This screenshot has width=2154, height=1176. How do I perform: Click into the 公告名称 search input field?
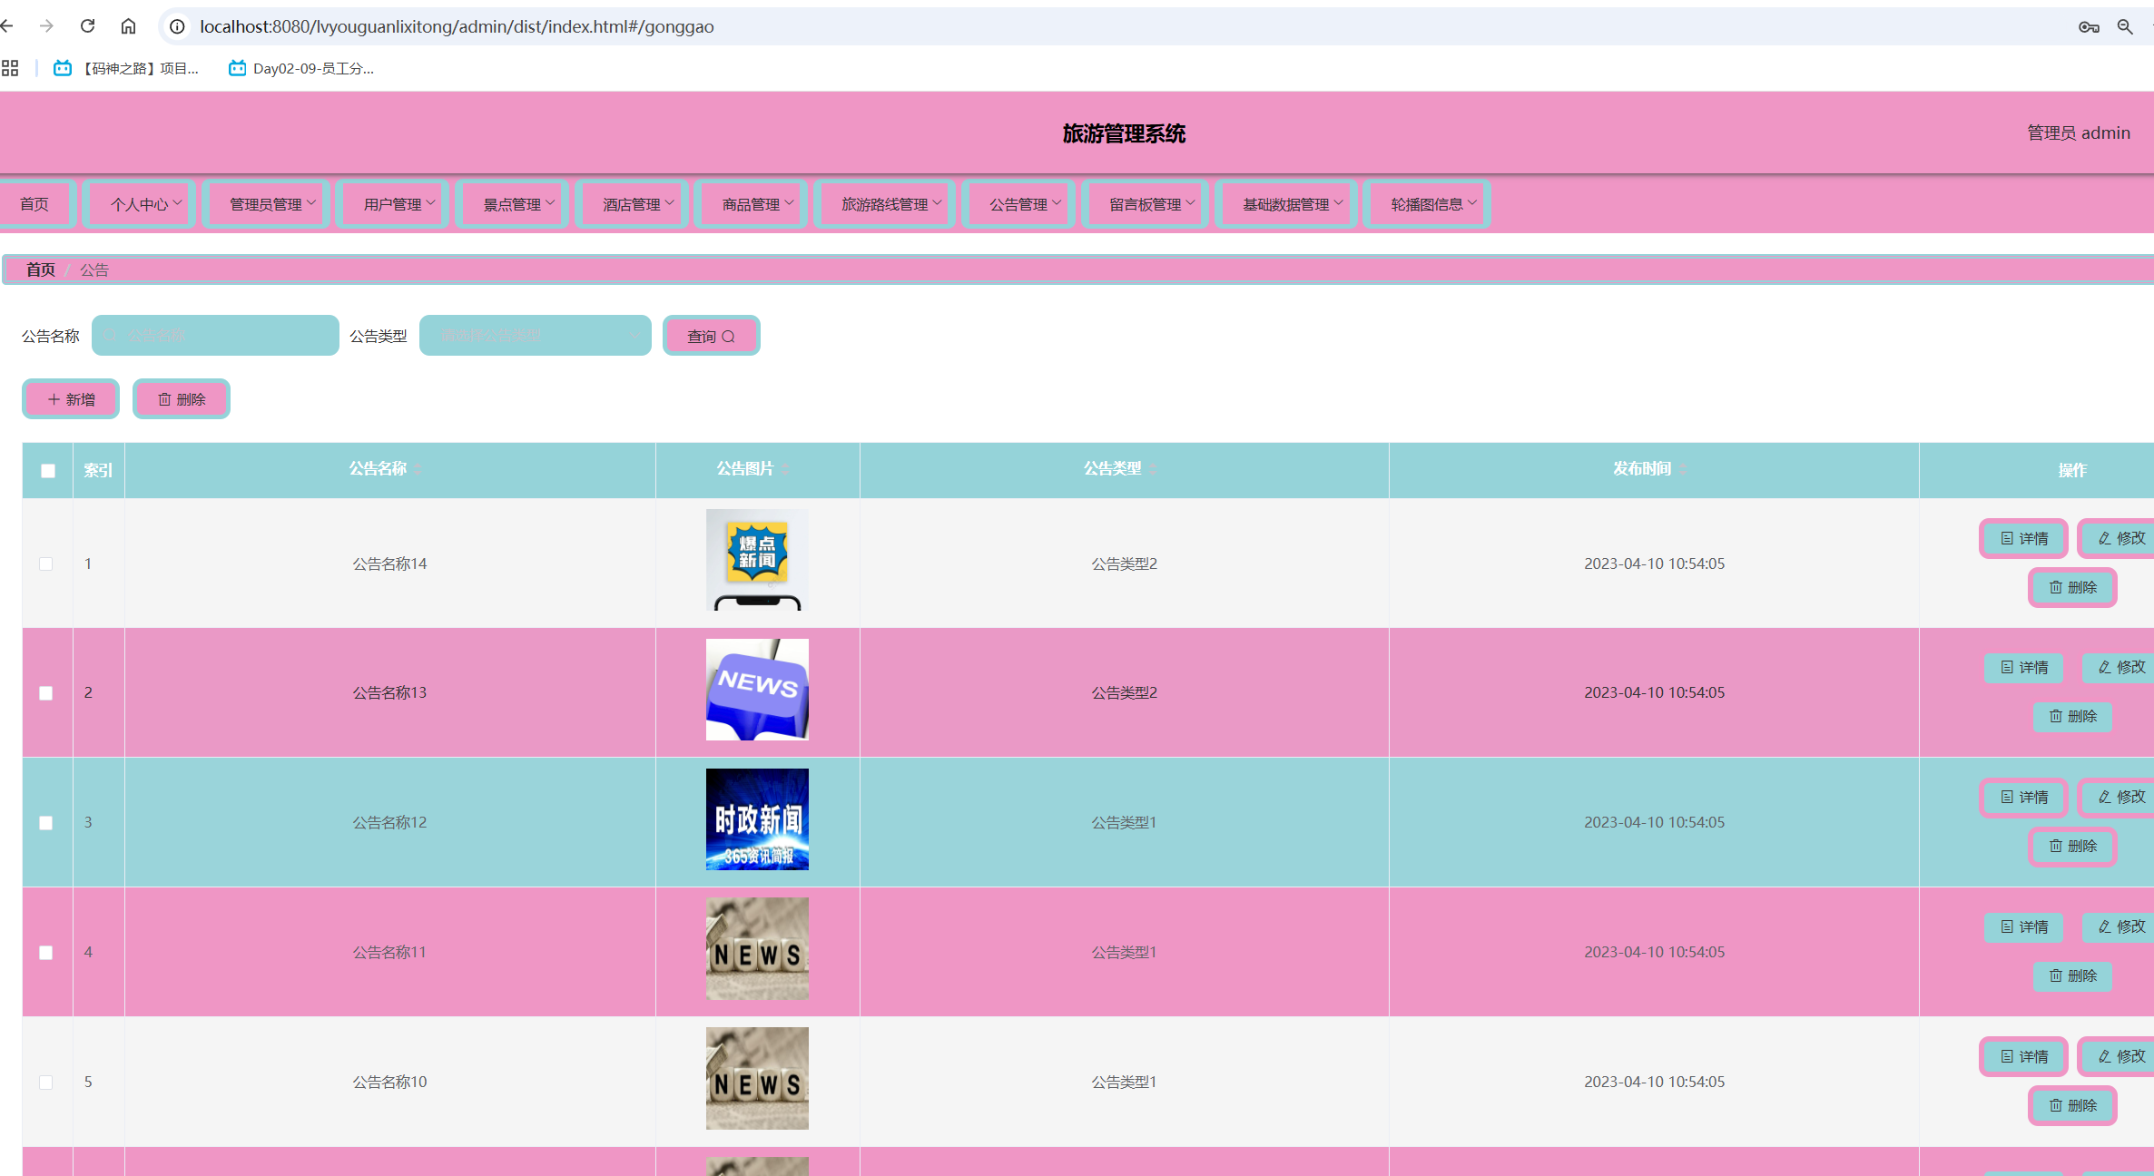click(216, 336)
